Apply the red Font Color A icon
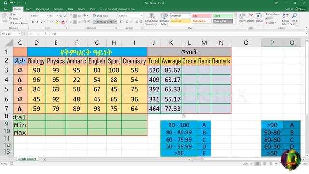Screen dimensions: 309x174 [63, 22]
